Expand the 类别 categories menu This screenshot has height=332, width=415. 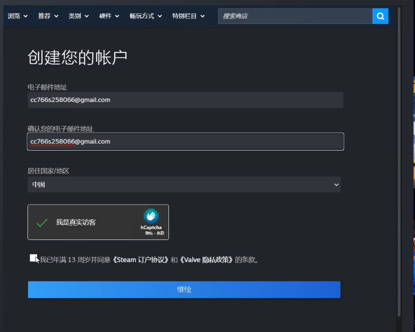[78, 16]
